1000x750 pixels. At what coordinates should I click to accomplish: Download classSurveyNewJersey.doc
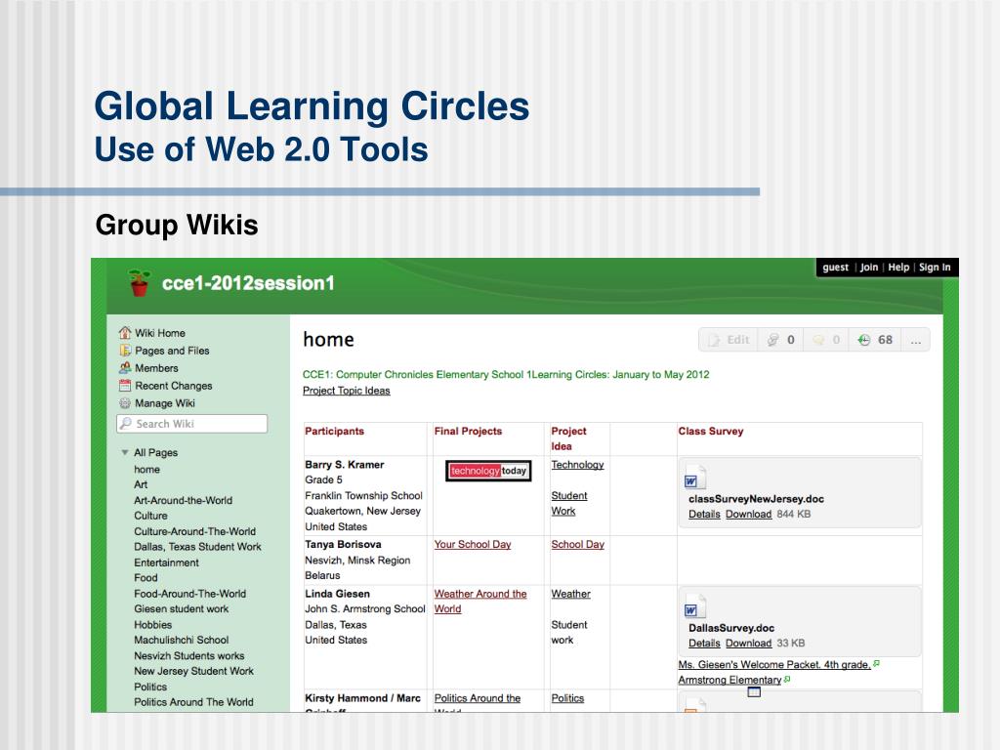click(749, 514)
